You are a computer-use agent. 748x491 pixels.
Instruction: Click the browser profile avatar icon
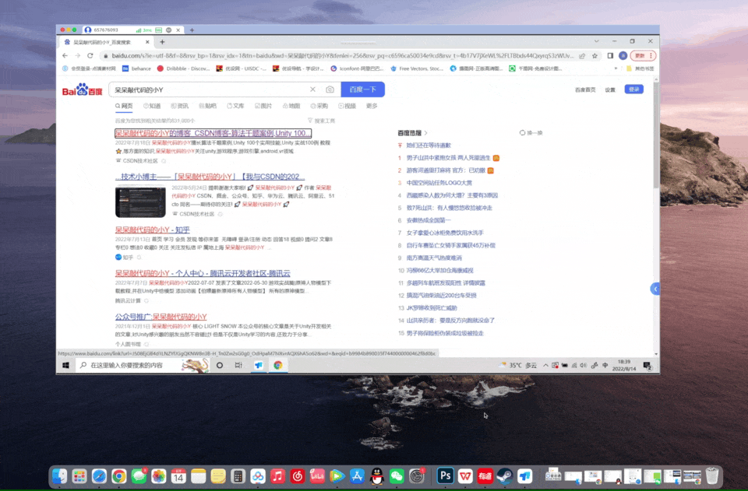623,55
